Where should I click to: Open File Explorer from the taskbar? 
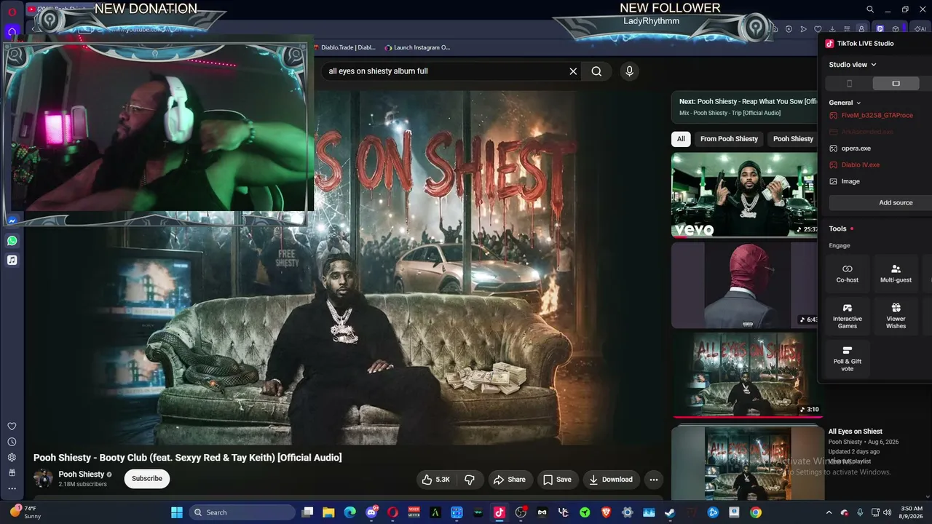(x=328, y=512)
